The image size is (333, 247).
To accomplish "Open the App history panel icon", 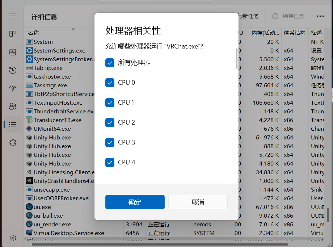I will click(13, 70).
